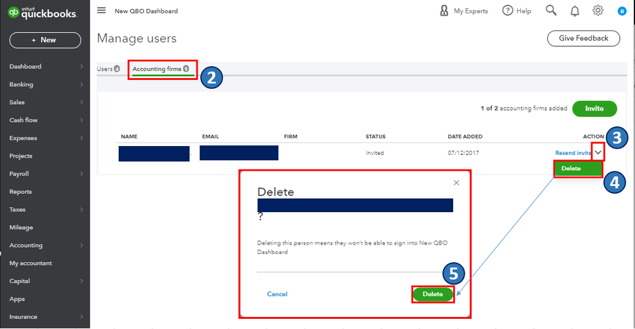Image resolution: width=635 pixels, height=329 pixels.
Task: Open My Experts
Action: tap(463, 11)
